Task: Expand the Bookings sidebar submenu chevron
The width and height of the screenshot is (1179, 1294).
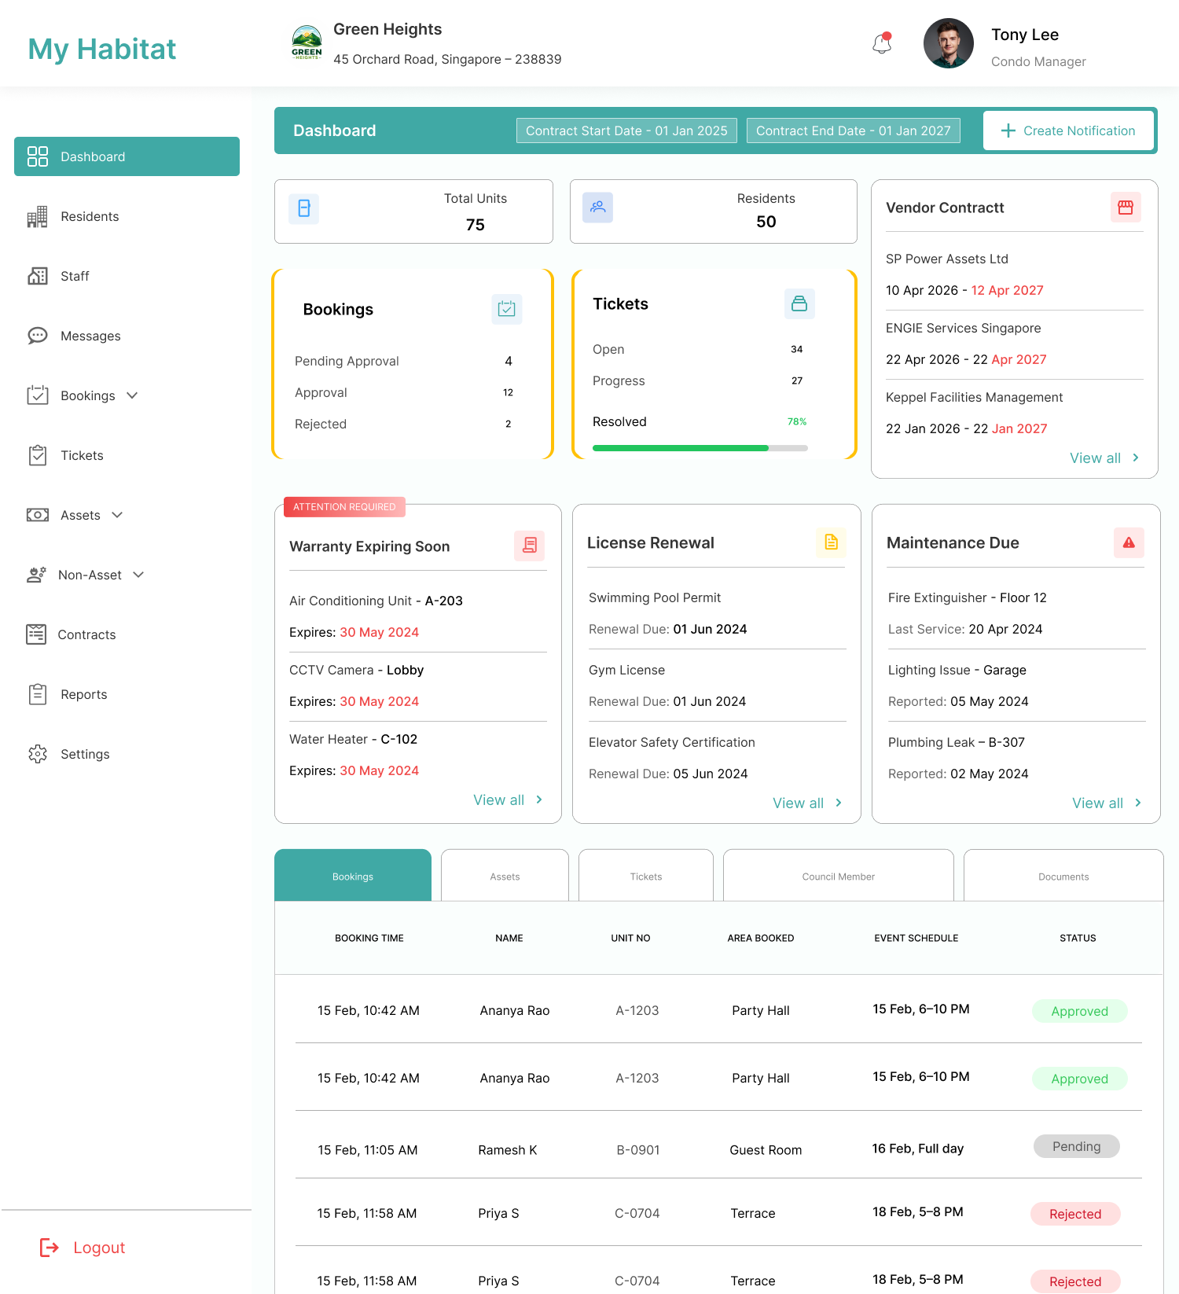Action: tap(132, 395)
